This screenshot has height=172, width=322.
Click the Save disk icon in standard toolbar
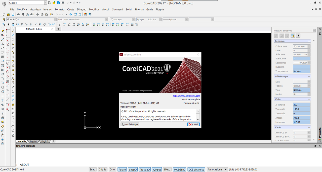[x=13, y=14]
